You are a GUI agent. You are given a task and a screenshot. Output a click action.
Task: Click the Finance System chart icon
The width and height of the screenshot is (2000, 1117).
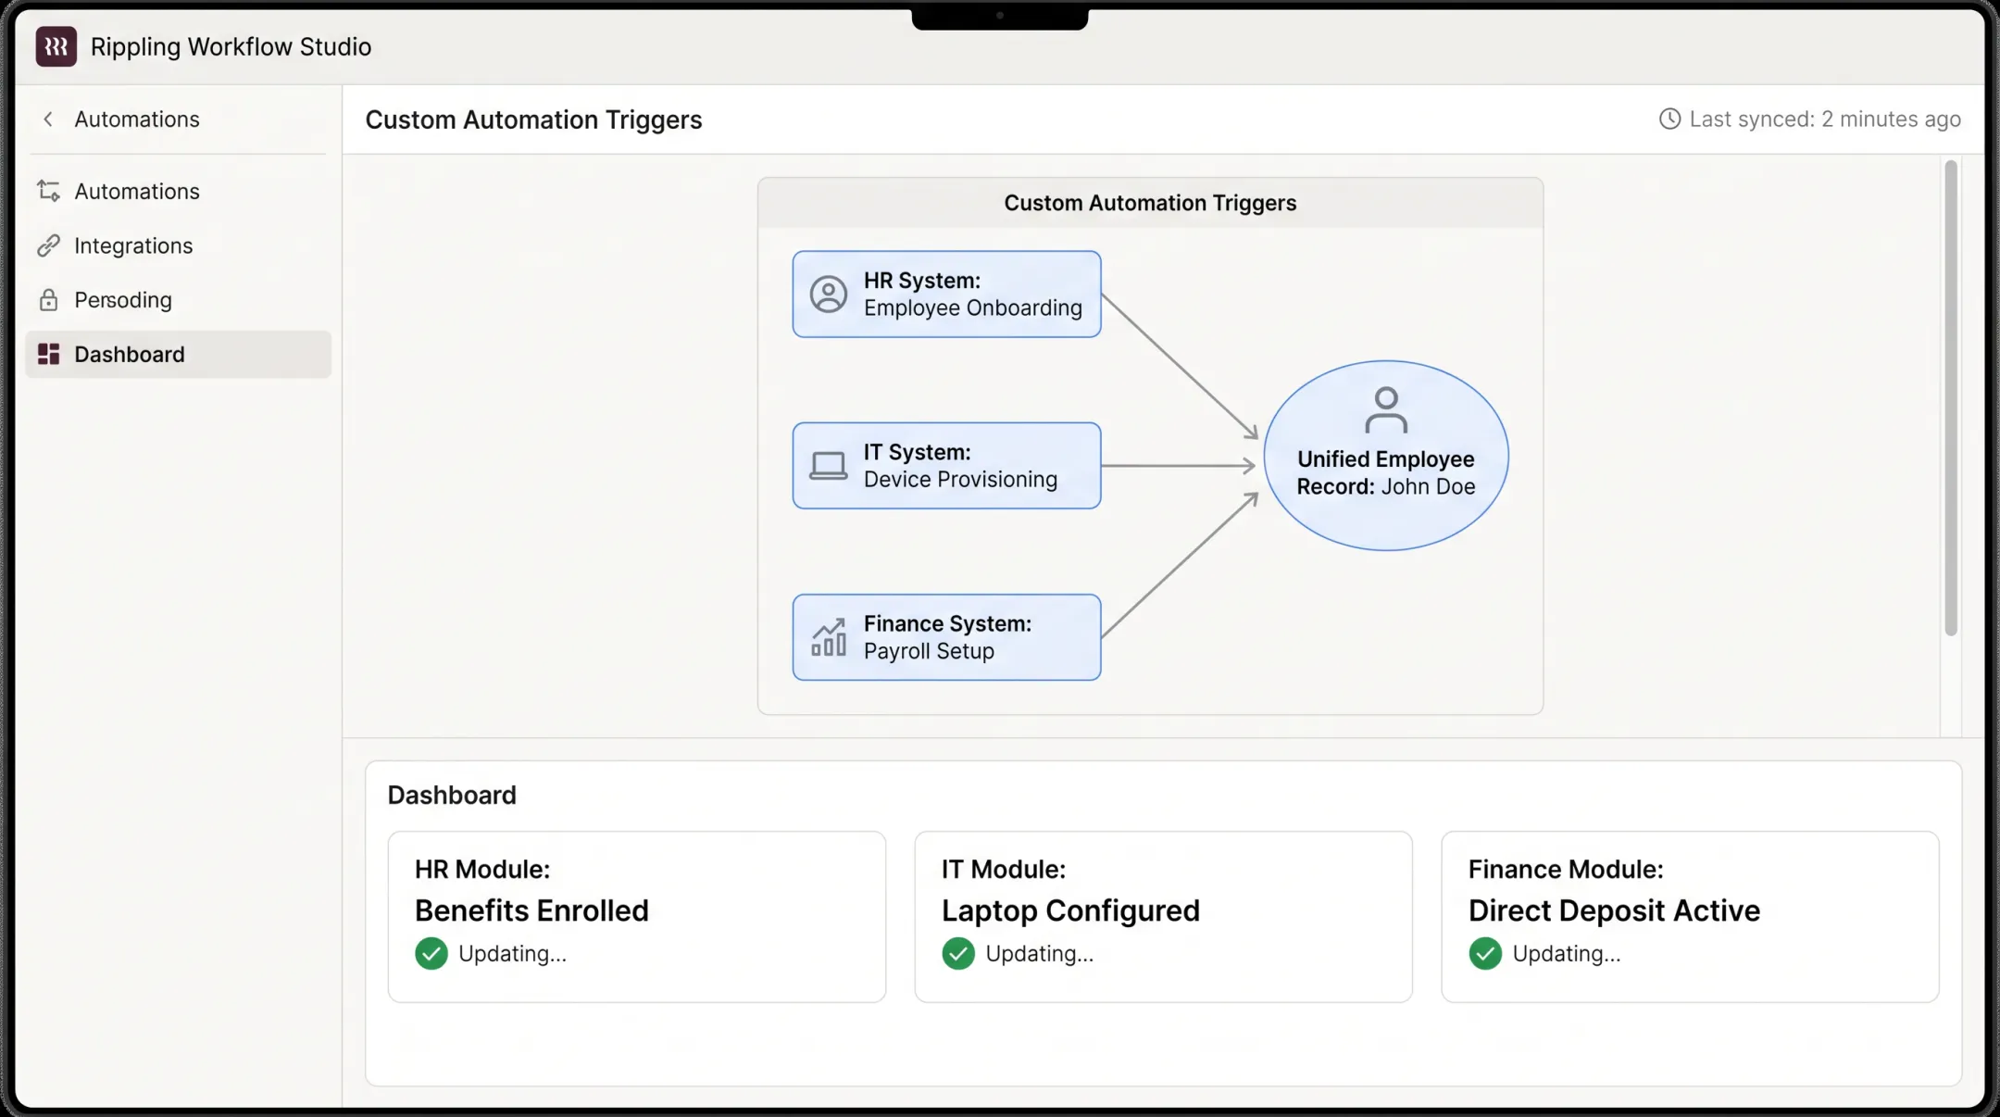click(828, 637)
